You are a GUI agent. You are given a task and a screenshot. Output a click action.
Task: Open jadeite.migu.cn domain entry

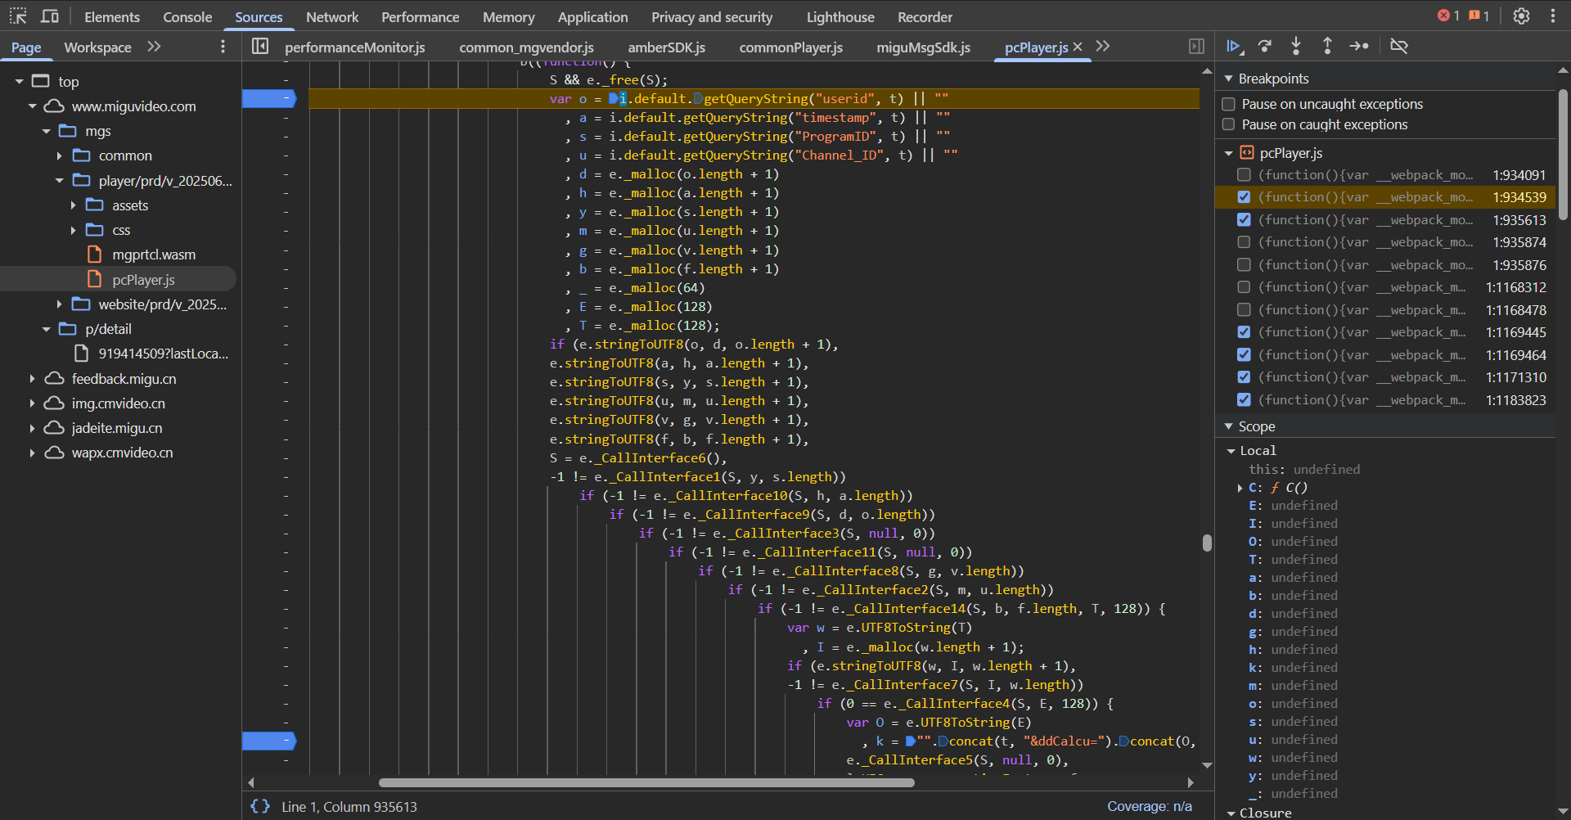tap(117, 428)
